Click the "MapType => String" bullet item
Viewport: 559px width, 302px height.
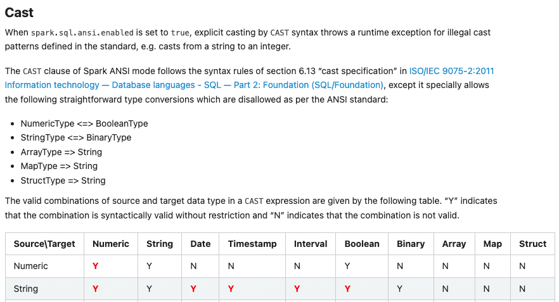59,166
